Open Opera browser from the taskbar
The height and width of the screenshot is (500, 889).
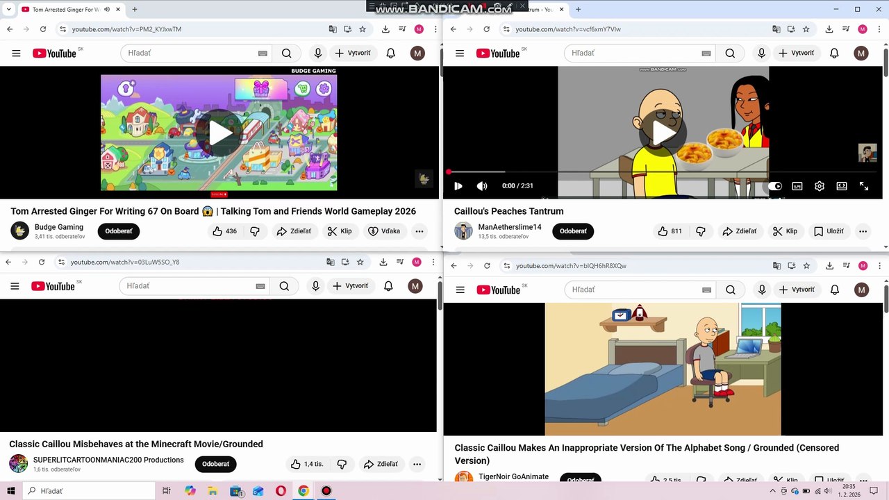281,491
